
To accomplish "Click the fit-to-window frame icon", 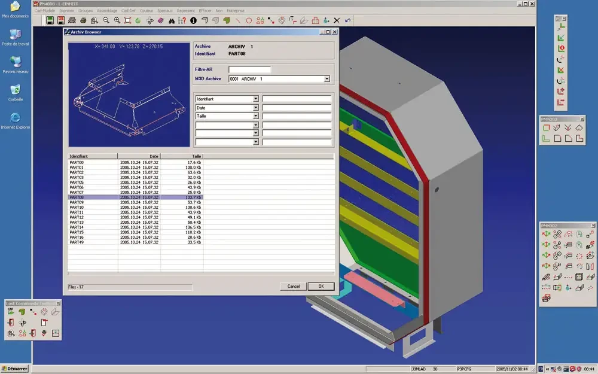I will click(x=128, y=20).
